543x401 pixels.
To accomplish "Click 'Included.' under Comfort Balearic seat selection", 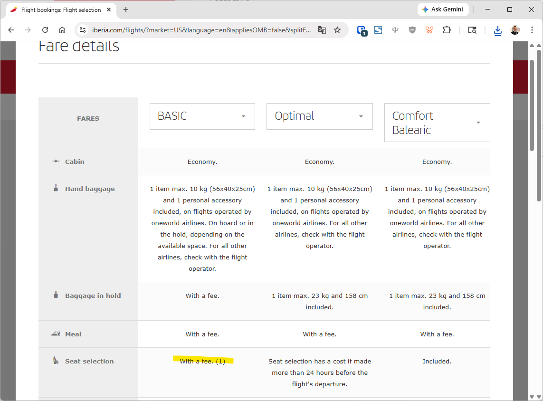I will pos(437,361).
